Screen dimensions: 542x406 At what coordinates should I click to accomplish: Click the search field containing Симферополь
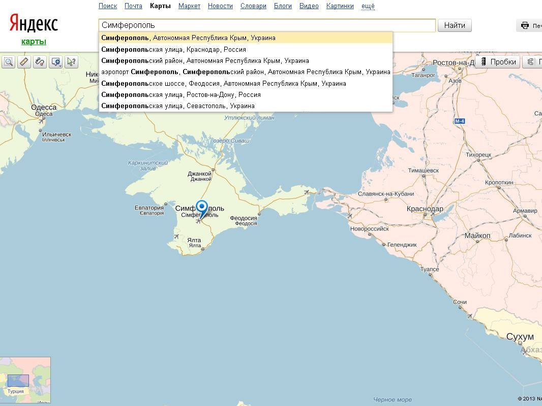(x=266, y=25)
